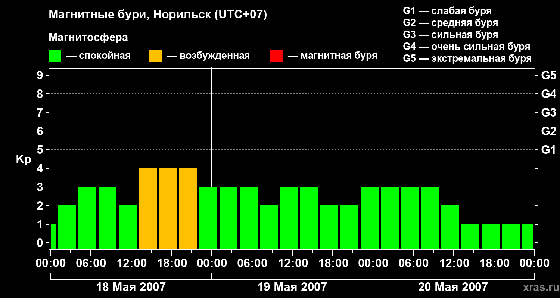Click the right-axis label 'G1'
Screen dimensions: 560x298
click(548, 150)
